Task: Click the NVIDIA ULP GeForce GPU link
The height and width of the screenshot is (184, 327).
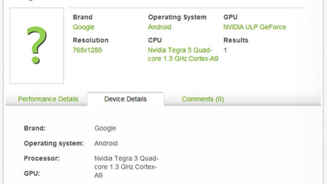Action: tap(255, 27)
